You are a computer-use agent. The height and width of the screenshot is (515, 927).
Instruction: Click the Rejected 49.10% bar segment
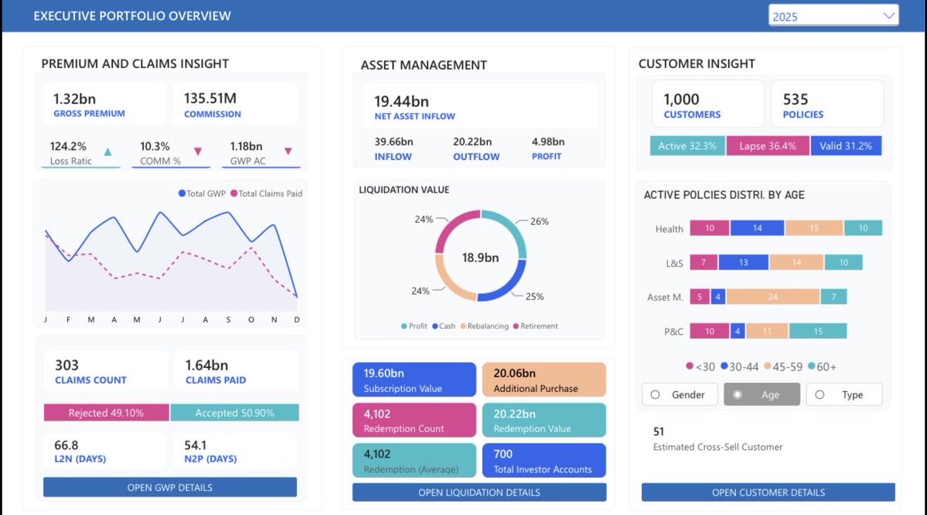coord(107,413)
